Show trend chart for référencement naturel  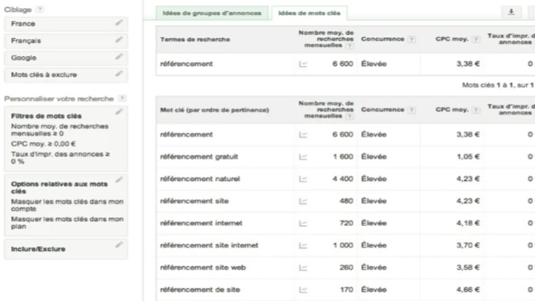tap(303, 179)
